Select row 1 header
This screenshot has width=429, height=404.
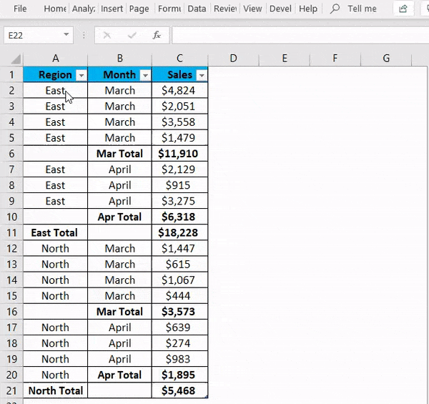coord(11,74)
